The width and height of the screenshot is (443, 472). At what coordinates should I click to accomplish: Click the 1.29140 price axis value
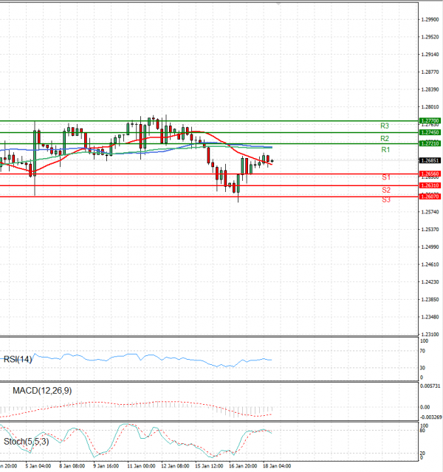[x=430, y=55]
